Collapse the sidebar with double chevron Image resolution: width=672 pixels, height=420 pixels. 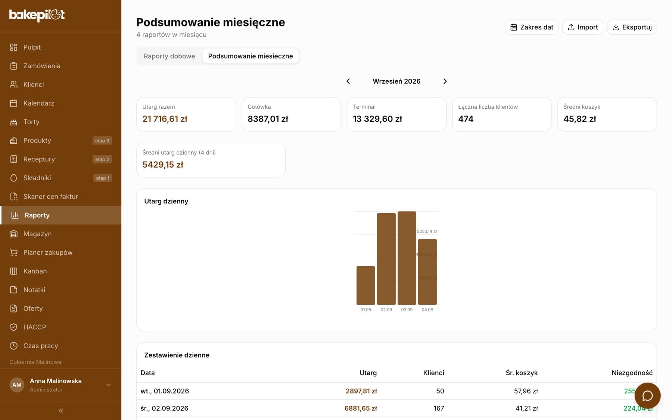[61, 411]
